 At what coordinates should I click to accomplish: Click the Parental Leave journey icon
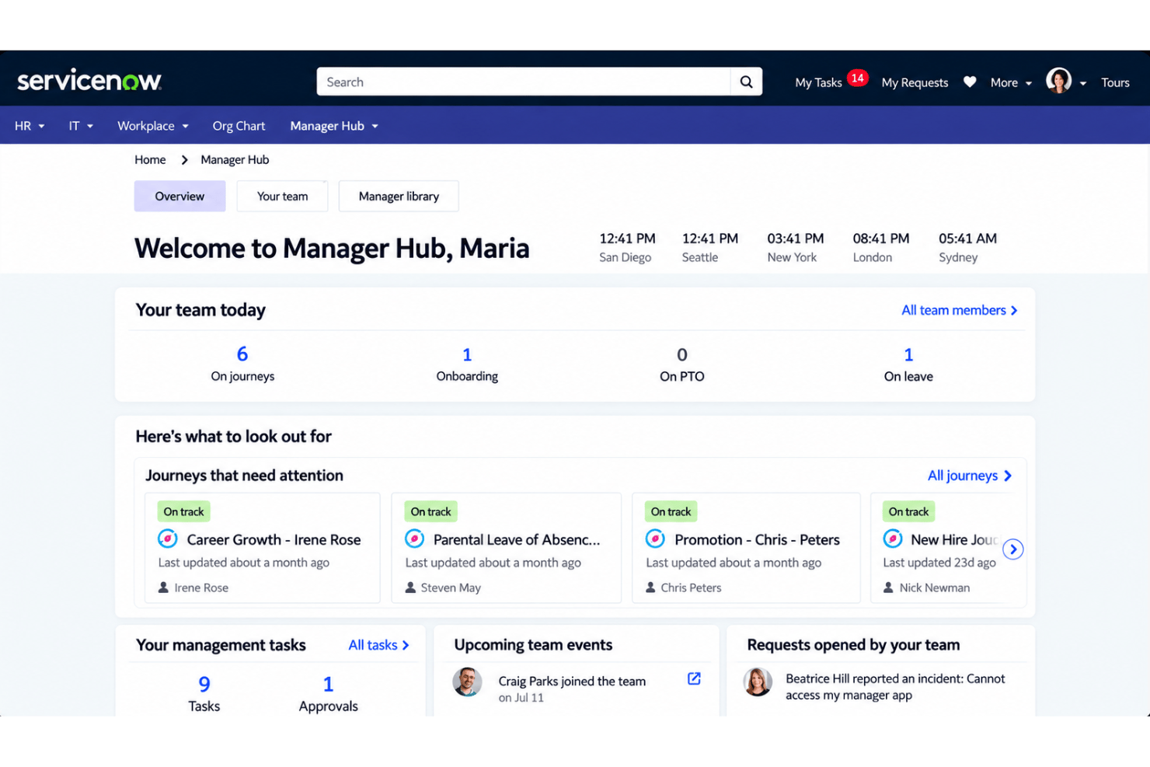coord(415,539)
